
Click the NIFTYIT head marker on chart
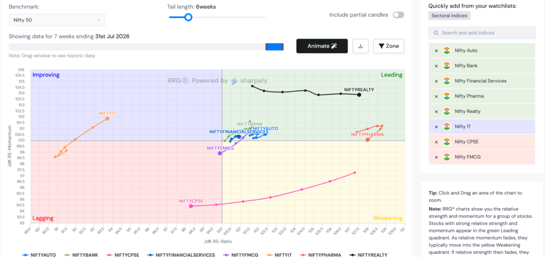tap(108, 118)
